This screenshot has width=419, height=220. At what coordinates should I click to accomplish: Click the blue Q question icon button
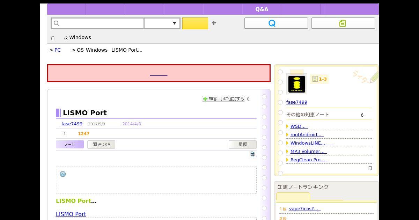pyautogui.click(x=276, y=23)
